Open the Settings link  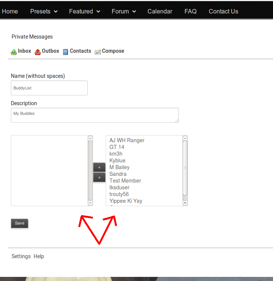click(21, 256)
